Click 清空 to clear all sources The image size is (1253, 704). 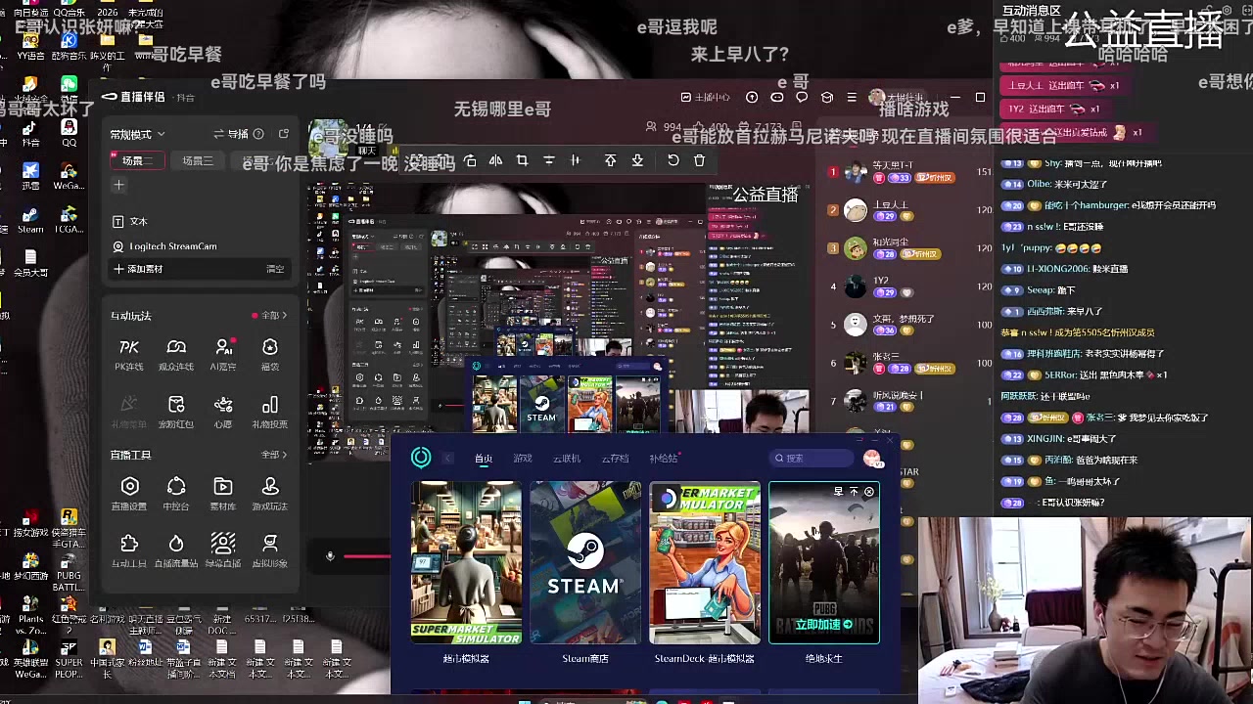(x=275, y=269)
